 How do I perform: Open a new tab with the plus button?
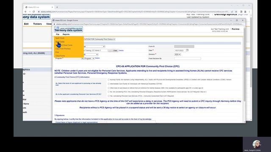[57, 7]
